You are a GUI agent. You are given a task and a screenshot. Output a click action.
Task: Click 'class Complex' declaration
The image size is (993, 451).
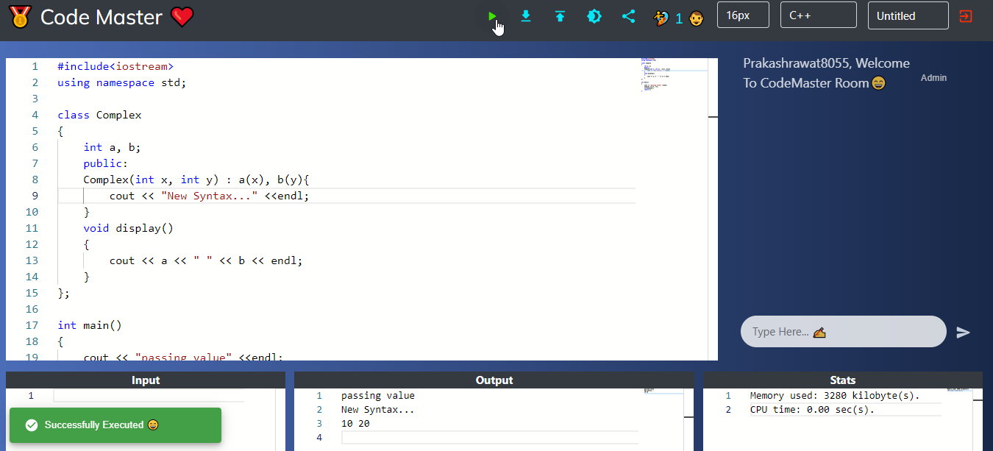[99, 115]
